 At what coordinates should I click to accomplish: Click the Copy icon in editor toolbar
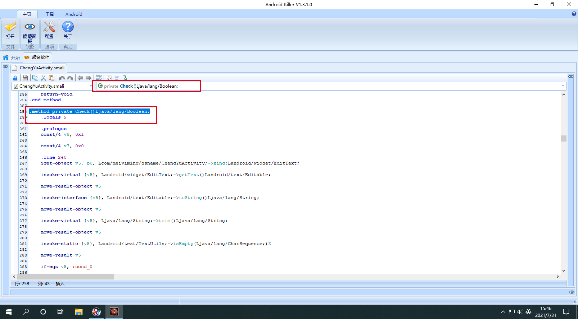tap(35, 78)
